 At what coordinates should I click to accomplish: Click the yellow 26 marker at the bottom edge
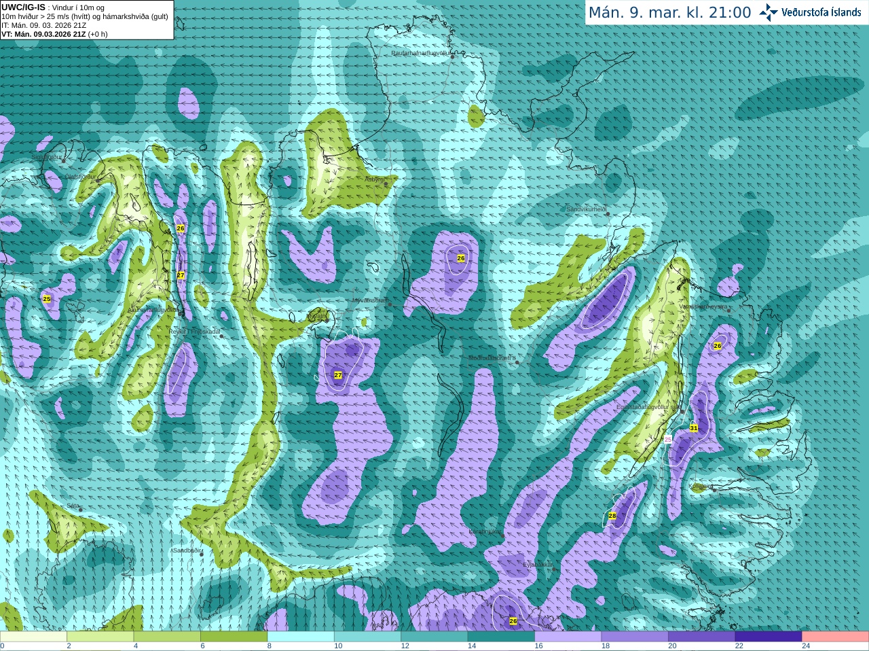[513, 621]
